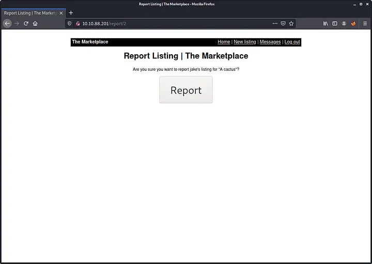Open the Firefox hamburger menu
The width and height of the screenshot is (372, 264).
[365, 23]
